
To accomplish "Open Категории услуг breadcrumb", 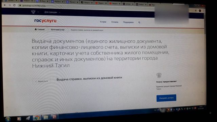I will click(x=58, y=29).
